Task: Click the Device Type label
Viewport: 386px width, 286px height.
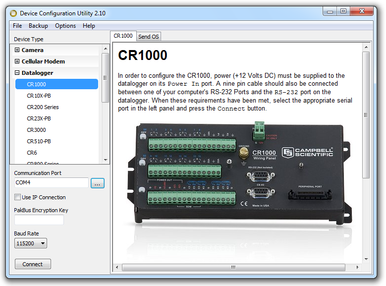Action: (29, 39)
